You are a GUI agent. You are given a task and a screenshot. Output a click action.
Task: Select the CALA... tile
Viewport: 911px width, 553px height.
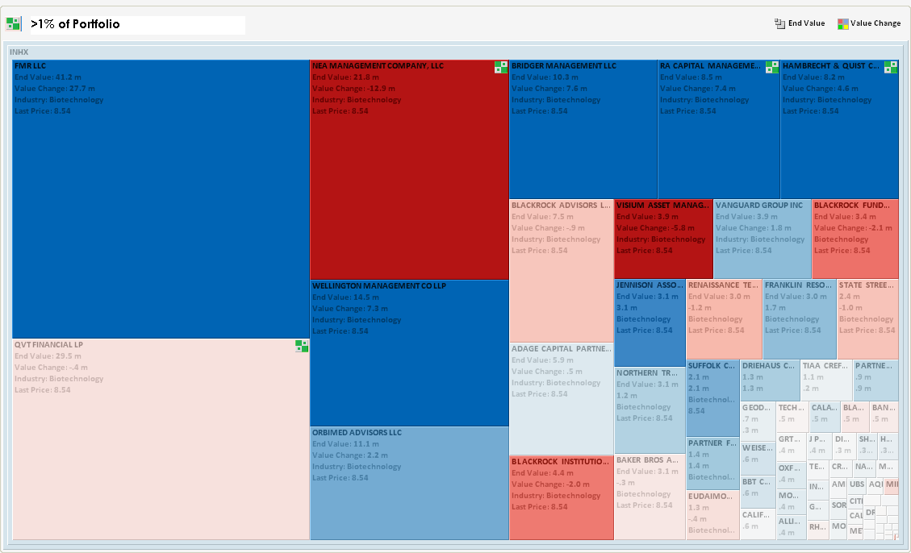point(825,418)
